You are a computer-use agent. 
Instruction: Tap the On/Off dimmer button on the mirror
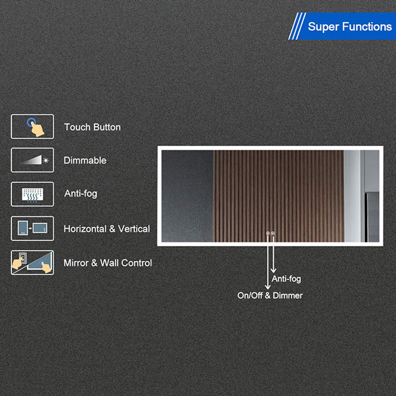point(268,233)
